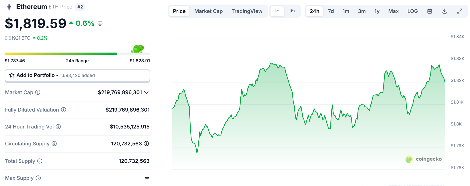
Task: Set chart range to 1m
Action: click(x=346, y=11)
